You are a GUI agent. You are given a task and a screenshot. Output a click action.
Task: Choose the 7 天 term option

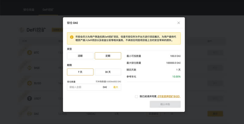80,72
